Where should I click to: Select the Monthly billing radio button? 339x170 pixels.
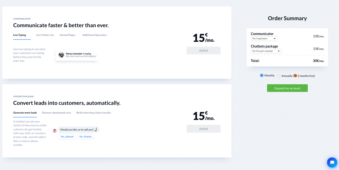pyautogui.click(x=262, y=75)
